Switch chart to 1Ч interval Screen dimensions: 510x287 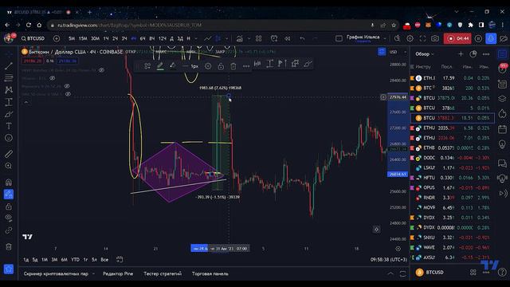coord(106,38)
